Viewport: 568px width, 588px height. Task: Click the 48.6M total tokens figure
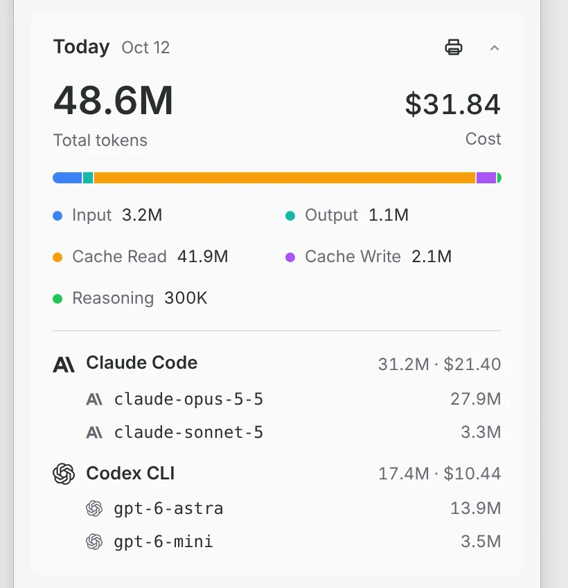point(114,100)
